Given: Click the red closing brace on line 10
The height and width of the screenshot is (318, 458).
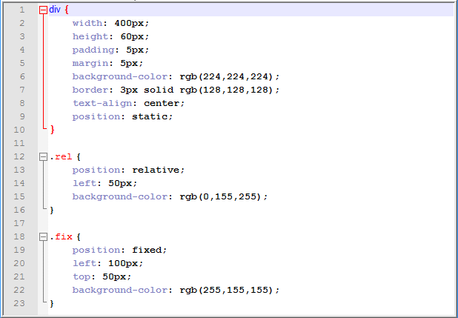Looking at the screenshot, I should [x=53, y=130].
